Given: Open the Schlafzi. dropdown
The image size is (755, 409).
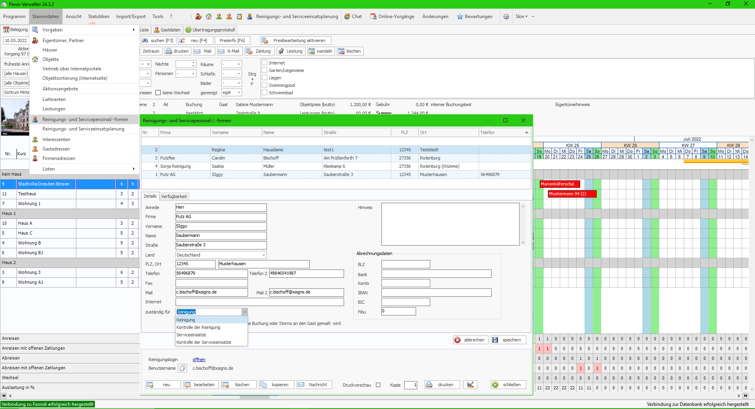Looking at the screenshot, I should [231, 73].
